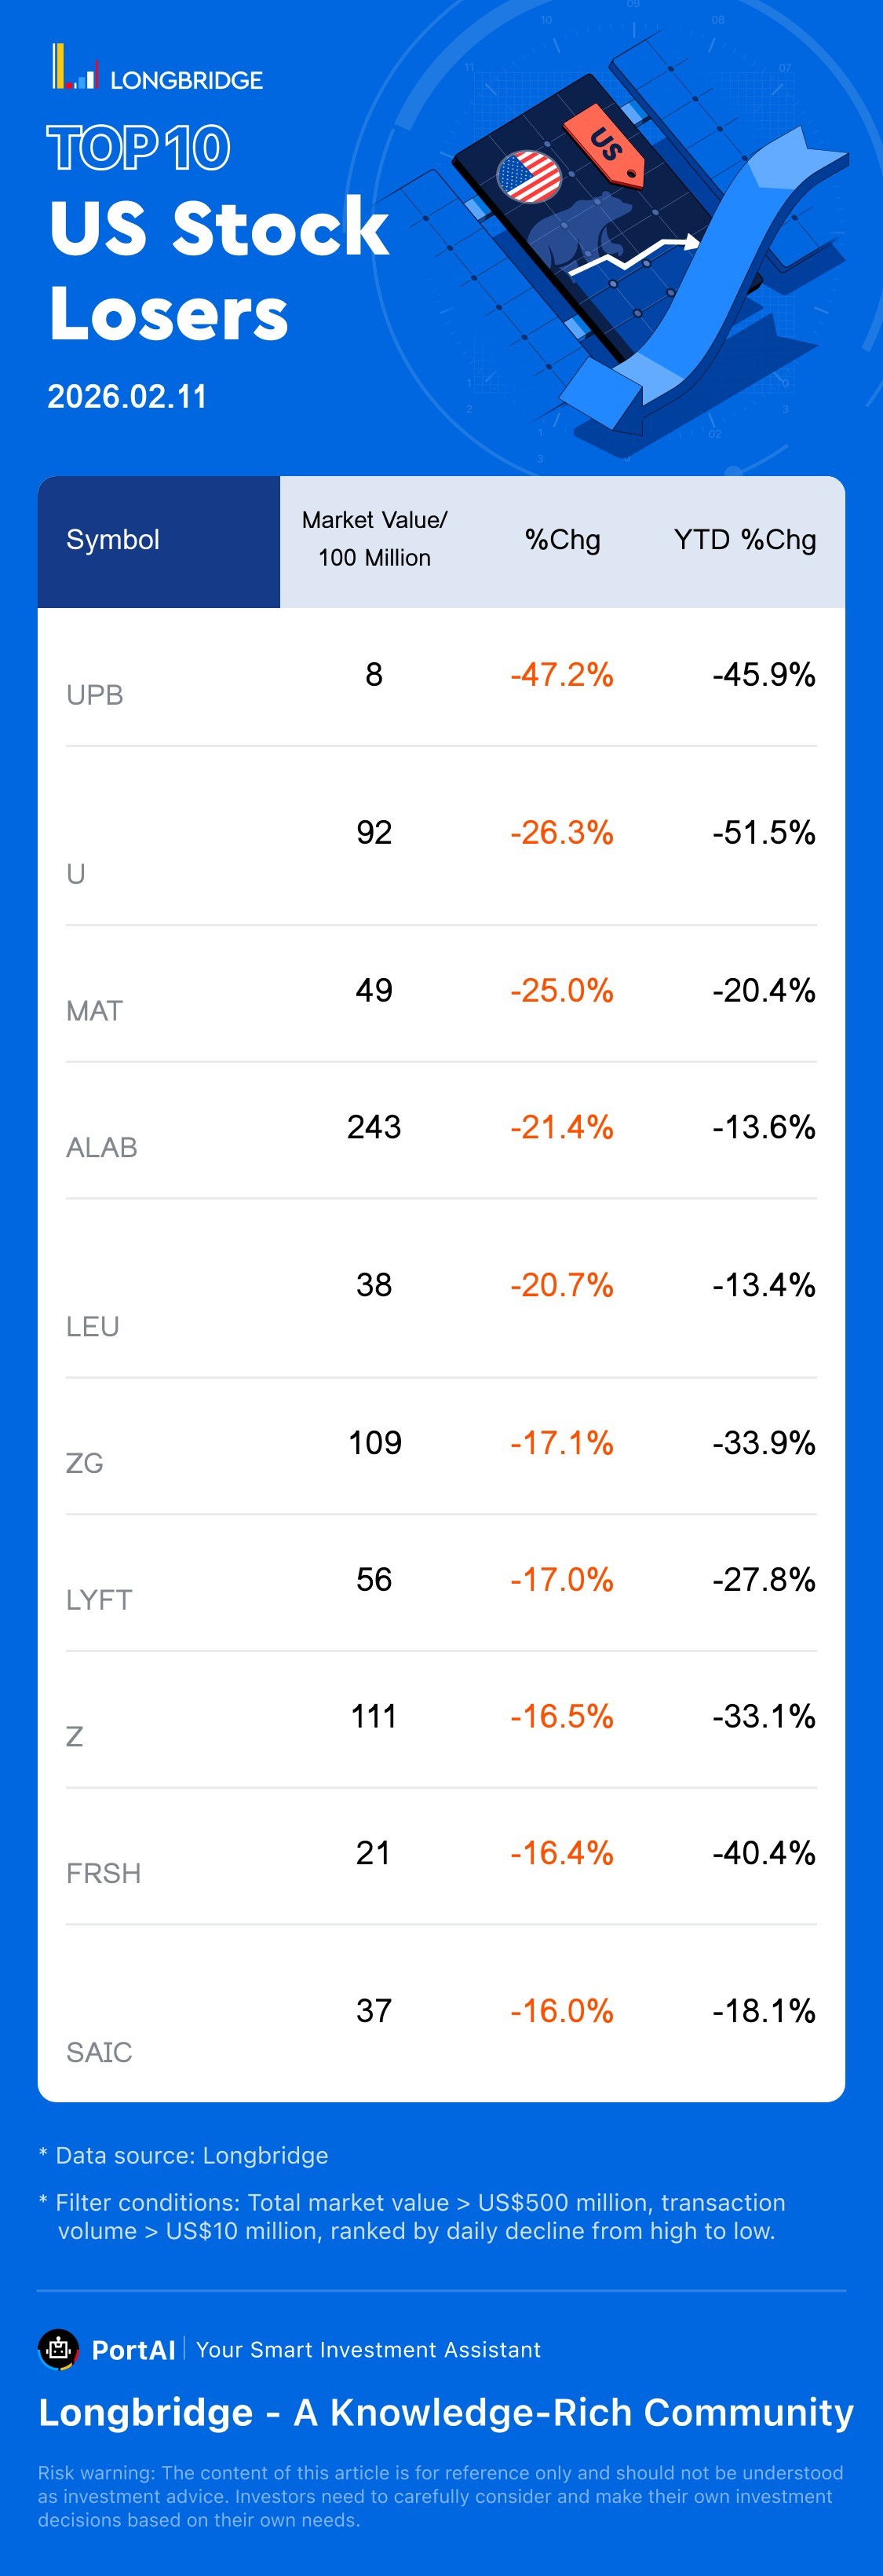Click the PortAI brand name text
The width and height of the screenshot is (883, 2576).
(x=133, y=2350)
